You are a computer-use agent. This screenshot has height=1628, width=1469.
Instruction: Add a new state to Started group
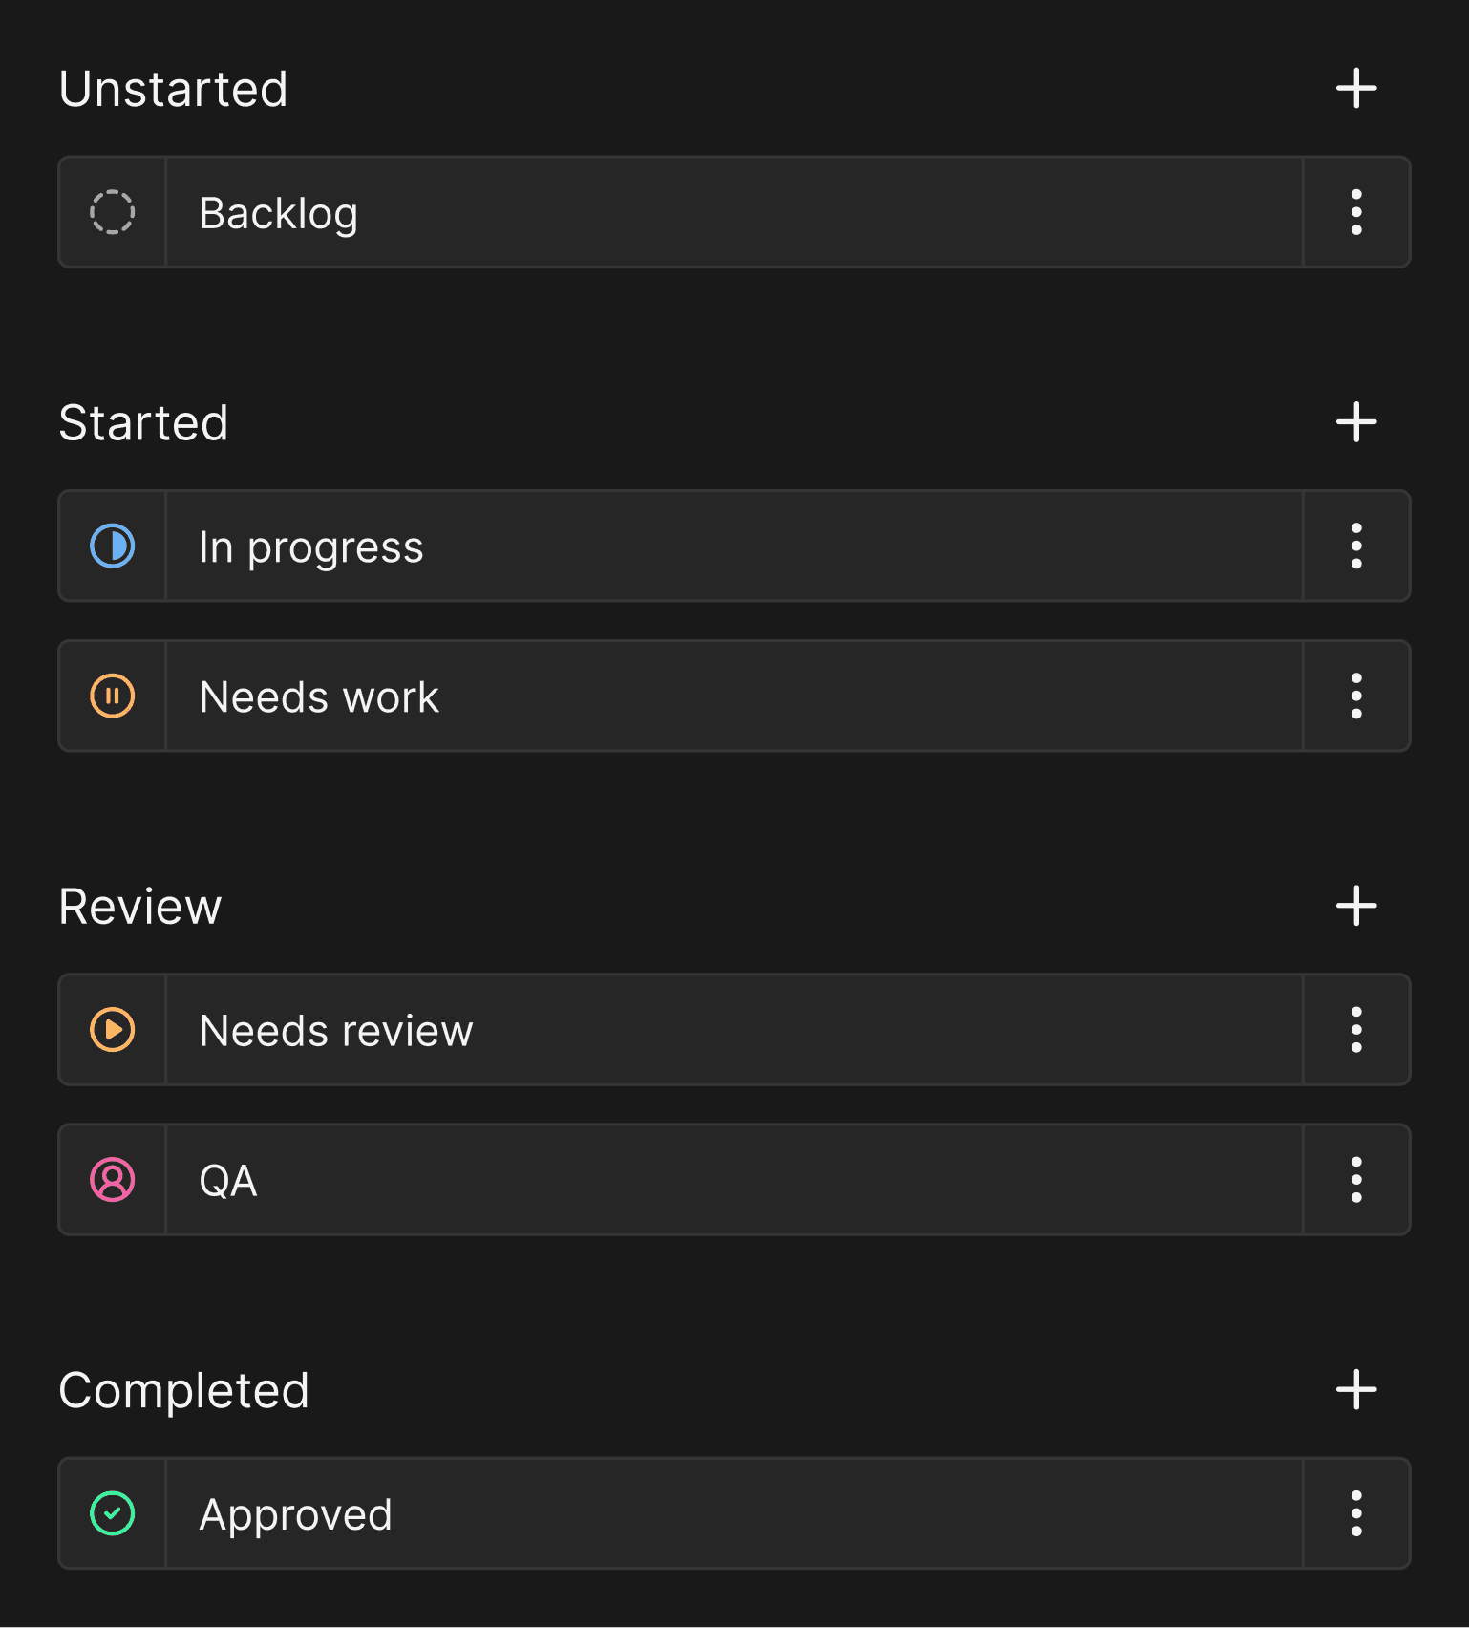tap(1356, 422)
